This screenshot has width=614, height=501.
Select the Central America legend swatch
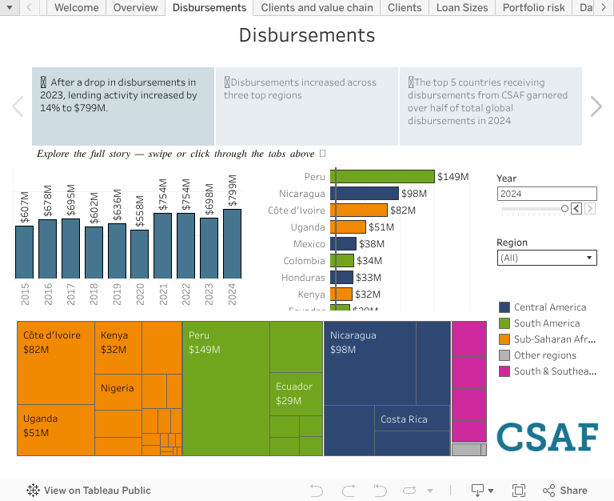point(504,307)
